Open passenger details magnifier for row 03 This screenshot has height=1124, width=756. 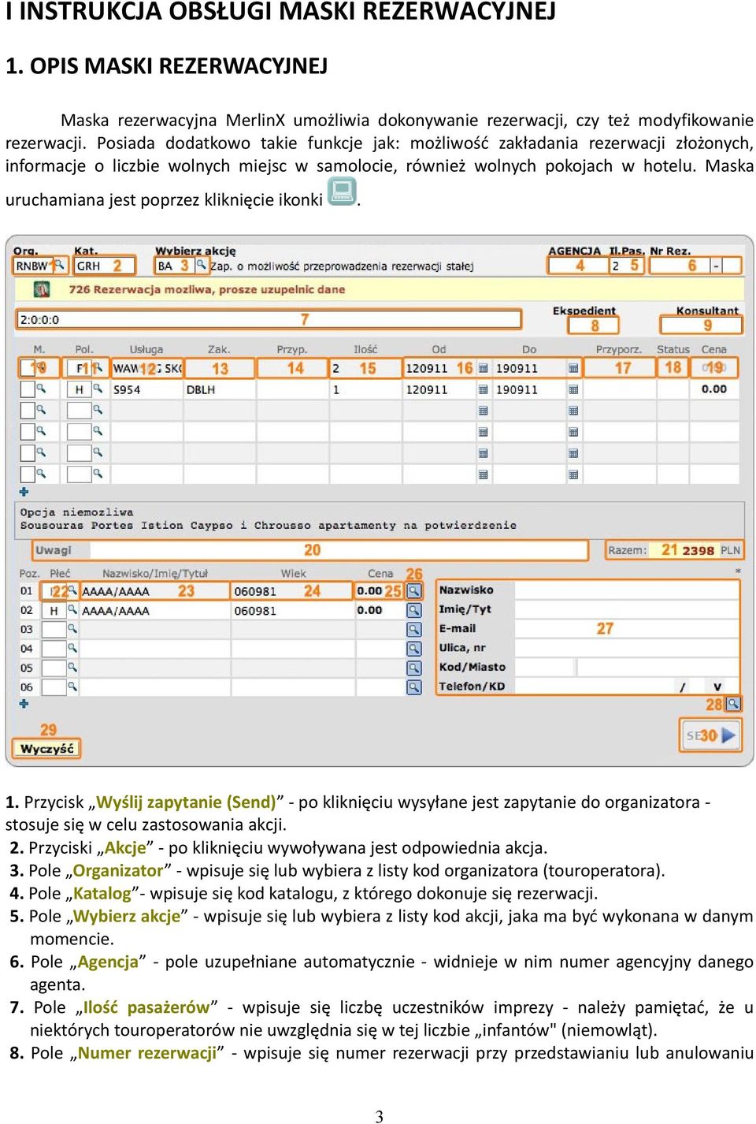point(414,629)
